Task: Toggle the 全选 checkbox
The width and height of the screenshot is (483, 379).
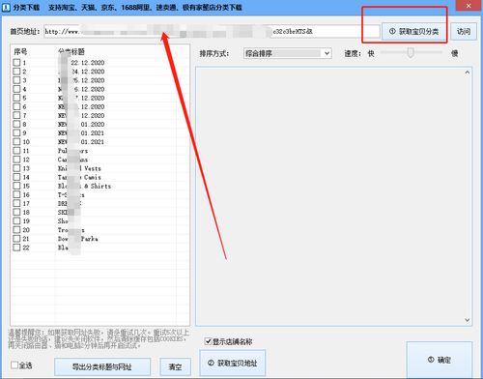Action: [14, 364]
